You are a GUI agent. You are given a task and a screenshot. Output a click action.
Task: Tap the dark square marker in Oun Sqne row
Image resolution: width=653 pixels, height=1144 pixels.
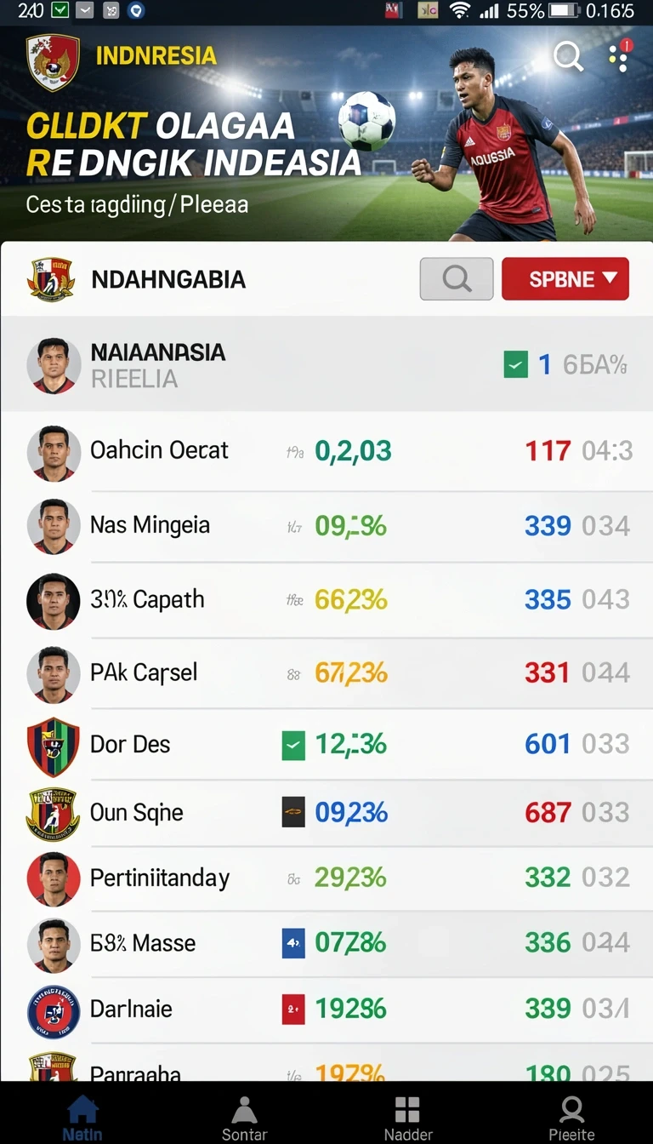292,813
